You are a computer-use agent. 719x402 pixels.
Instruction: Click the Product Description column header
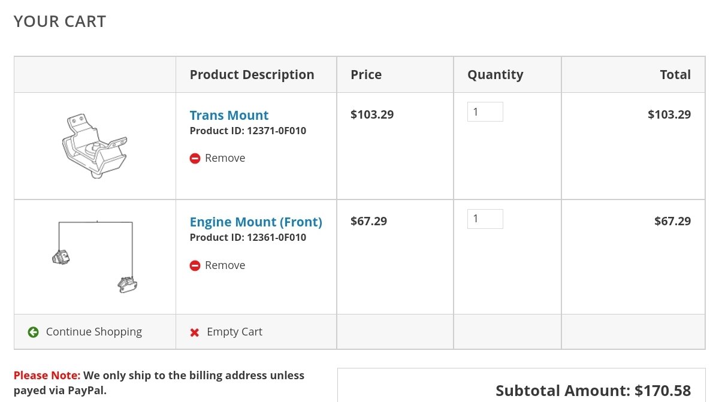coord(252,75)
